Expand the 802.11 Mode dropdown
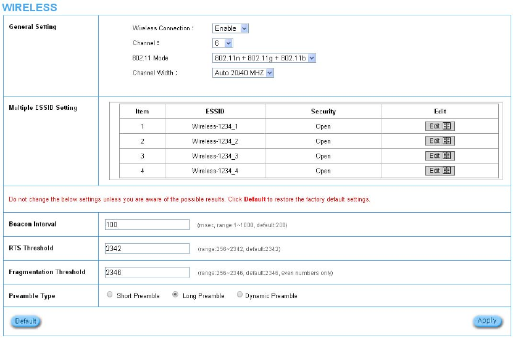The height and width of the screenshot is (338, 513). click(x=264, y=58)
